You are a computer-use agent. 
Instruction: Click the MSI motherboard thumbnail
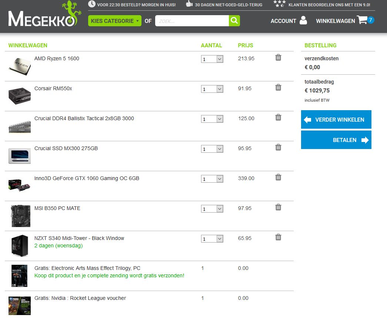click(x=21, y=216)
